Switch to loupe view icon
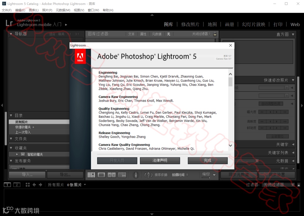The image size is (304, 216). point(101,175)
